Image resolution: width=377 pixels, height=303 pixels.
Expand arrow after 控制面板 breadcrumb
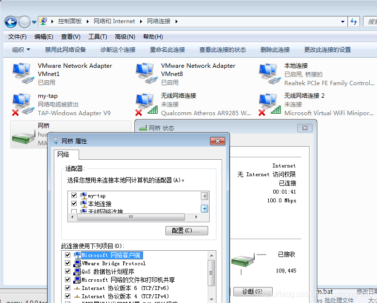pyautogui.click(x=88, y=22)
